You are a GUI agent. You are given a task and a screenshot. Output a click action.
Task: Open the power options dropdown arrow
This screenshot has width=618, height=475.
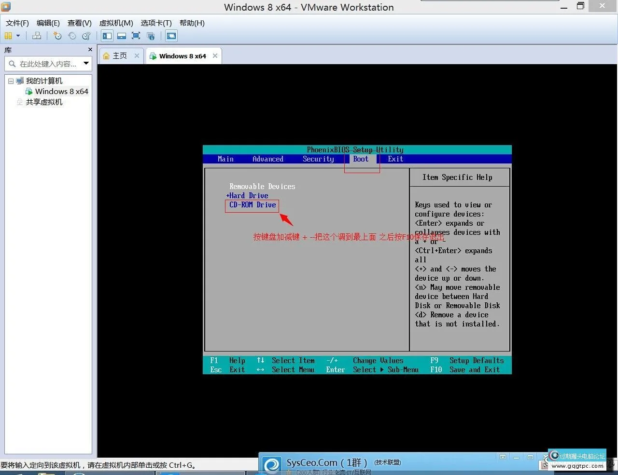[x=18, y=36]
